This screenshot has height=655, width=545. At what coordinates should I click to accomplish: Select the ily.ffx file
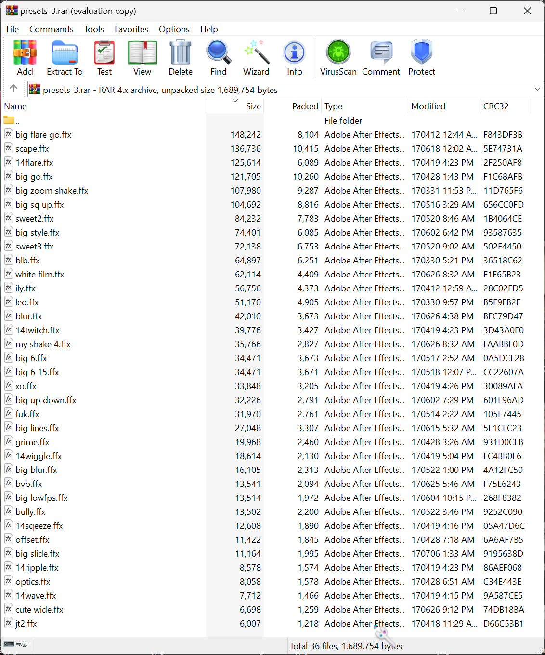click(x=26, y=288)
